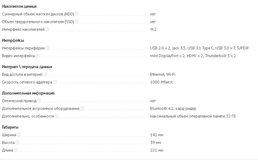Show hint for Оптический привод
Viewport: 258px width, 160px height.
(x=39, y=101)
